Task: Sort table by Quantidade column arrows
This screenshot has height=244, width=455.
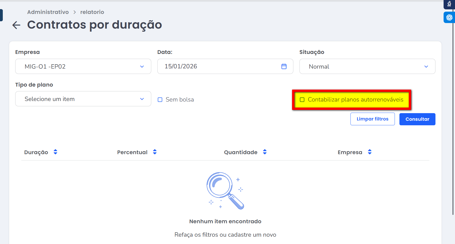Action: (265, 152)
